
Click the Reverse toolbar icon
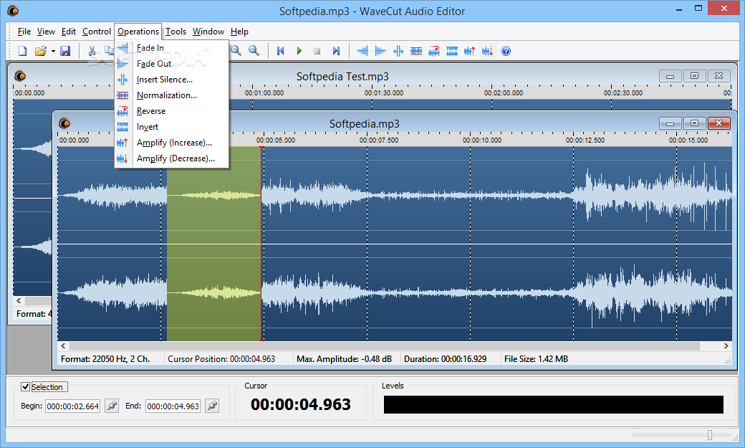pyautogui.click(x=434, y=51)
